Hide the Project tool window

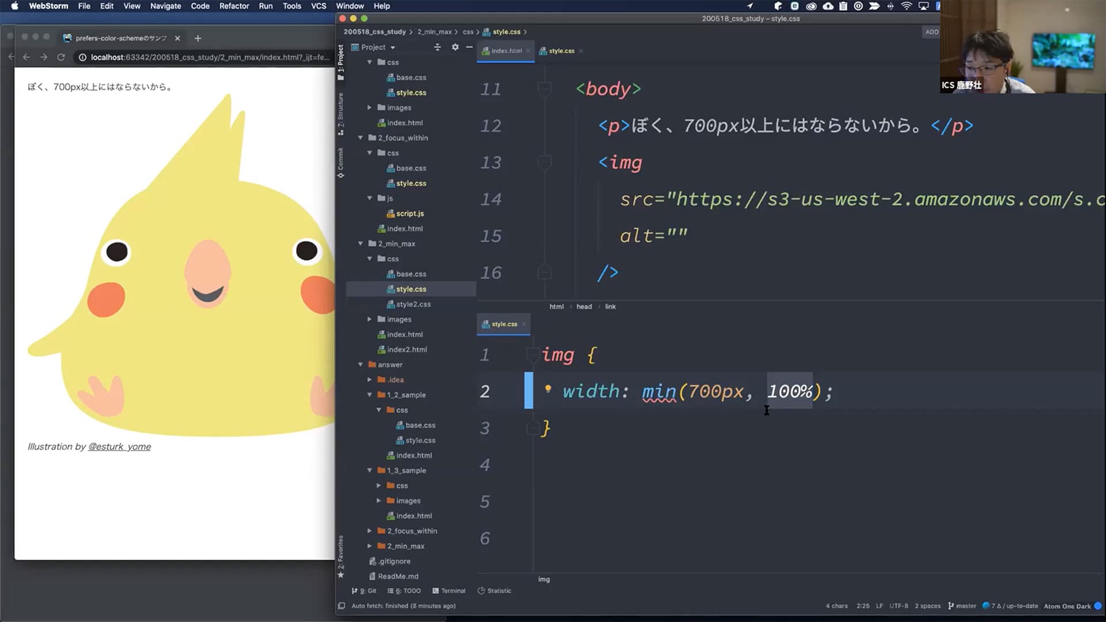[470, 47]
